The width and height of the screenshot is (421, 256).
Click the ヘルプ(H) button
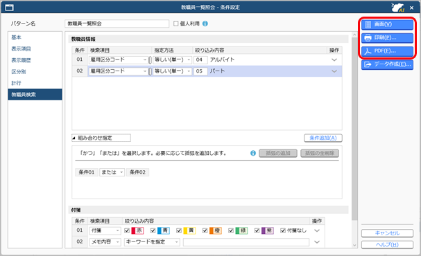(x=387, y=245)
